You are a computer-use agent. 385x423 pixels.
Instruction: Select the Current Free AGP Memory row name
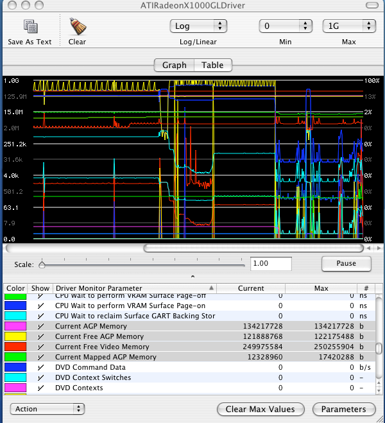pyautogui.click(x=99, y=336)
